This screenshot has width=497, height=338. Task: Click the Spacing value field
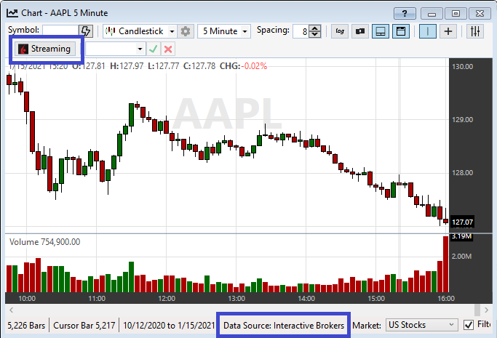pyautogui.click(x=301, y=31)
